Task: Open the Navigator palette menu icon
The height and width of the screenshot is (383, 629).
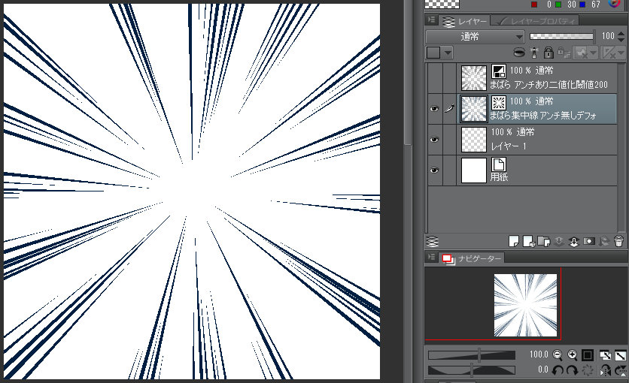Action: point(431,257)
